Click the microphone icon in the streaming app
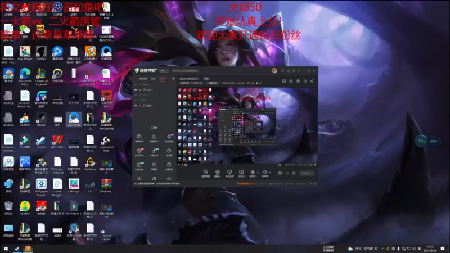This screenshot has width=450, height=253. (x=252, y=172)
